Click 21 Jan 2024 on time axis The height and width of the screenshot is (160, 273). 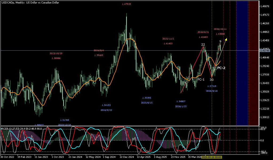click(x=75, y=157)
